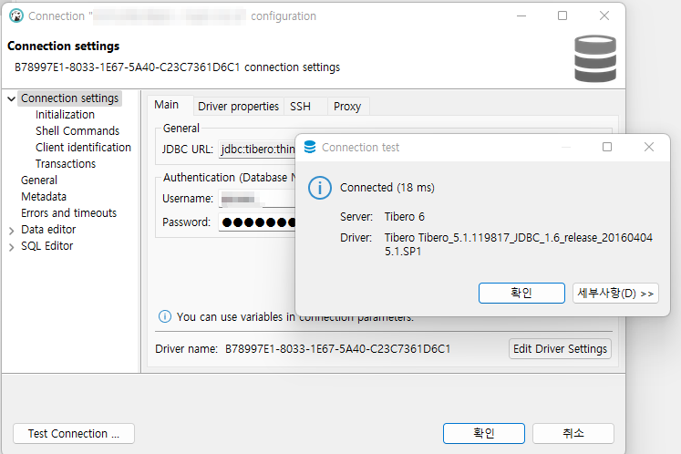Click the blue info icon beside Connected message
The image size is (681, 454).
click(320, 188)
